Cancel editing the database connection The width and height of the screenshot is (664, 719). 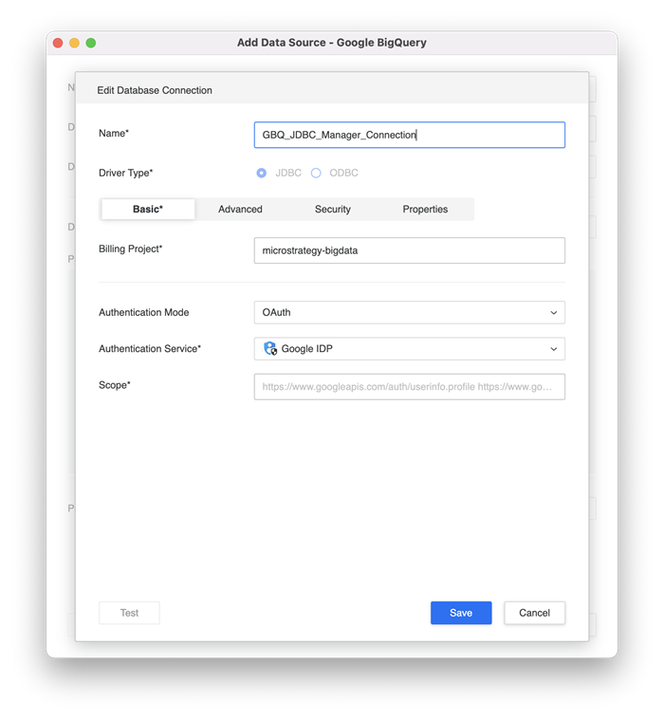[534, 613]
